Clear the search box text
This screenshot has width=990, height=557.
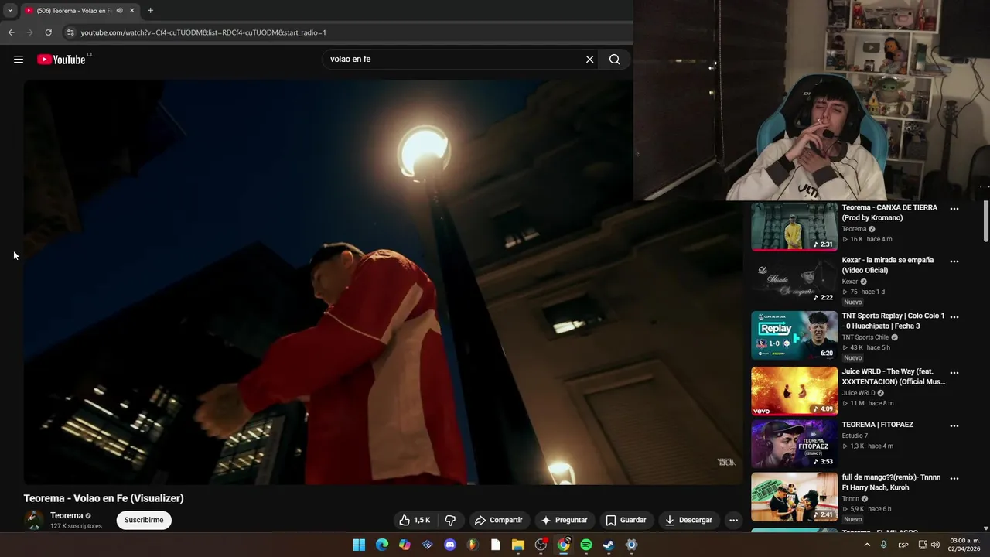pyautogui.click(x=589, y=60)
